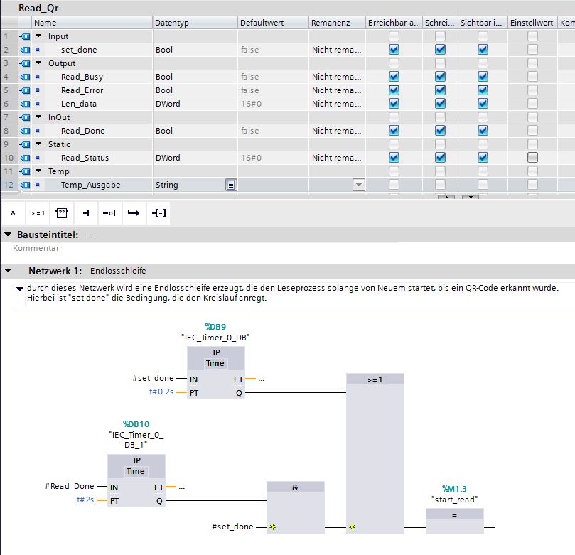Open data type picker for Temp_Ausgabe
This screenshot has width=575, height=555.
tap(230, 185)
